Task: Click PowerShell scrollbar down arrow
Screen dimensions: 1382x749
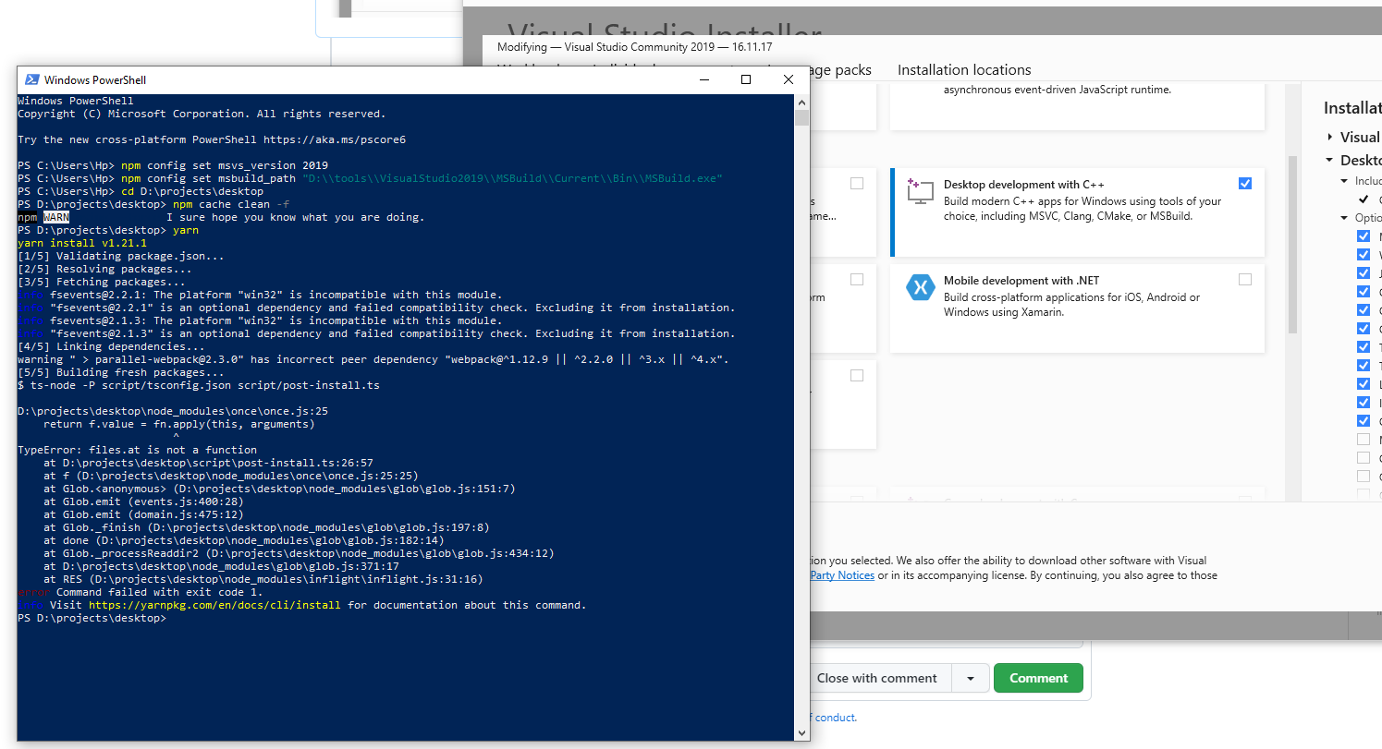Action: point(801,732)
